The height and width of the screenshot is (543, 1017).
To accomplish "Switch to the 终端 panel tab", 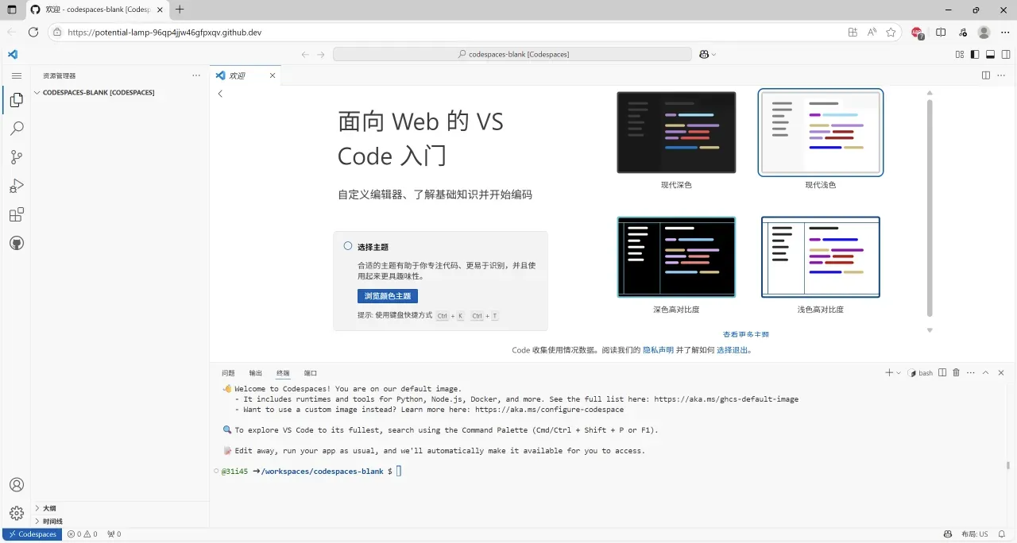I will coord(283,372).
